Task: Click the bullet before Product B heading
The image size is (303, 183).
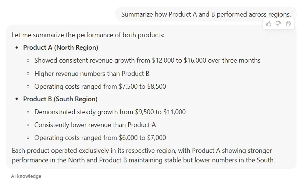Action: (17, 99)
